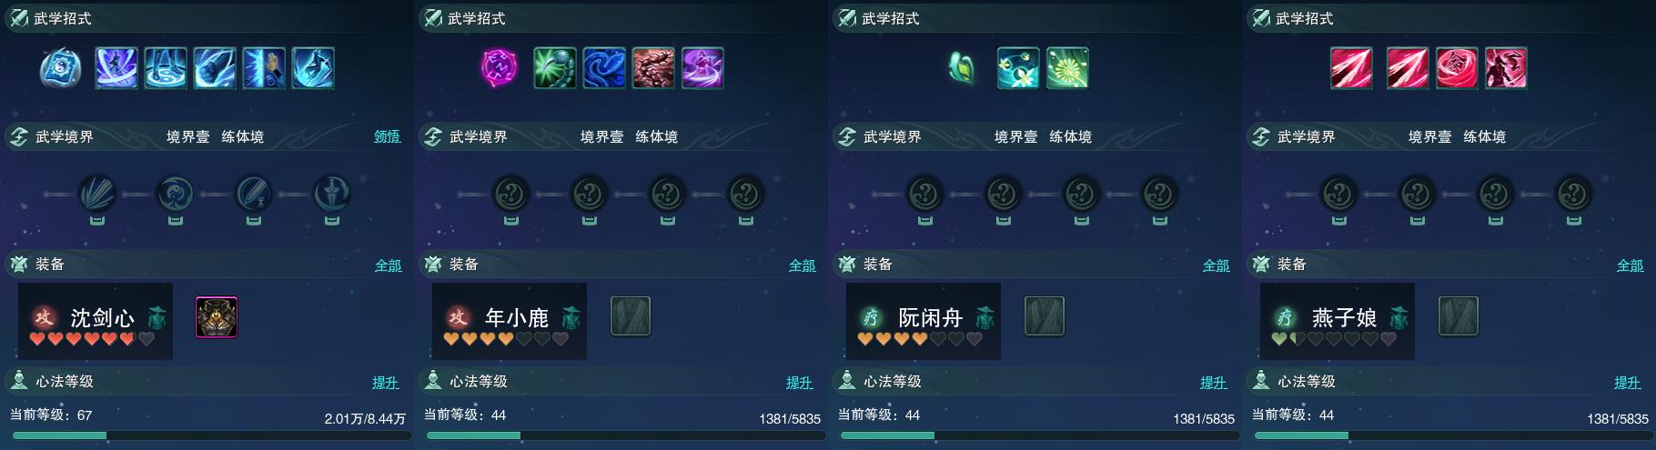Screen dimensions: 1656x450
Task: Click first locked realm node under 年小鹿
Action: (511, 194)
